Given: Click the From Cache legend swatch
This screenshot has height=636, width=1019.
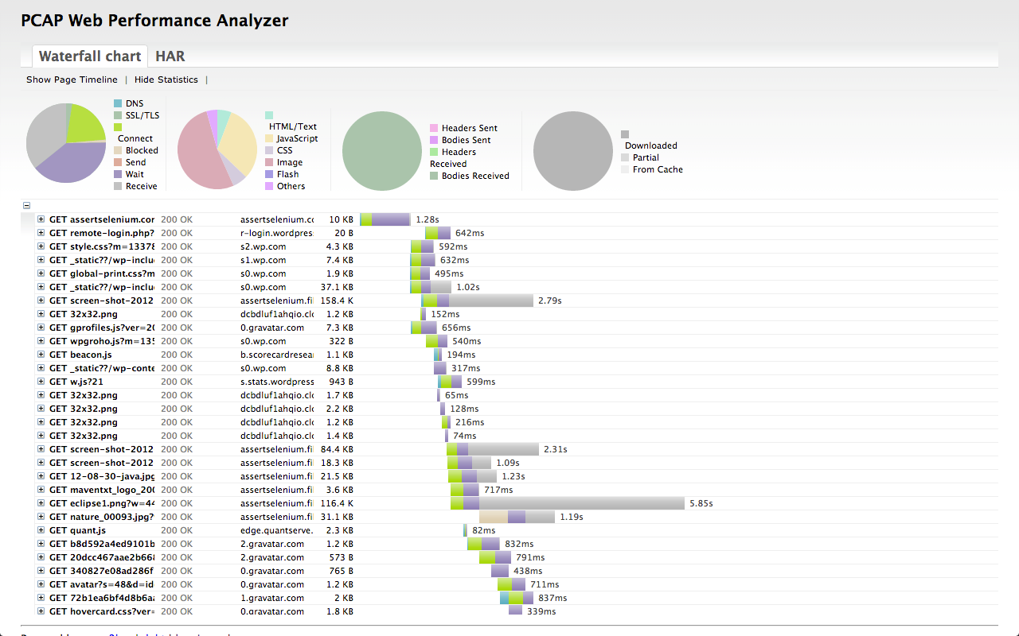Looking at the screenshot, I should [625, 169].
